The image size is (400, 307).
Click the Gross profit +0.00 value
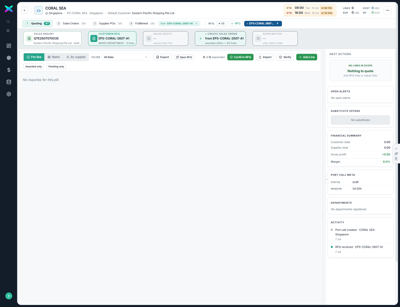(386, 154)
